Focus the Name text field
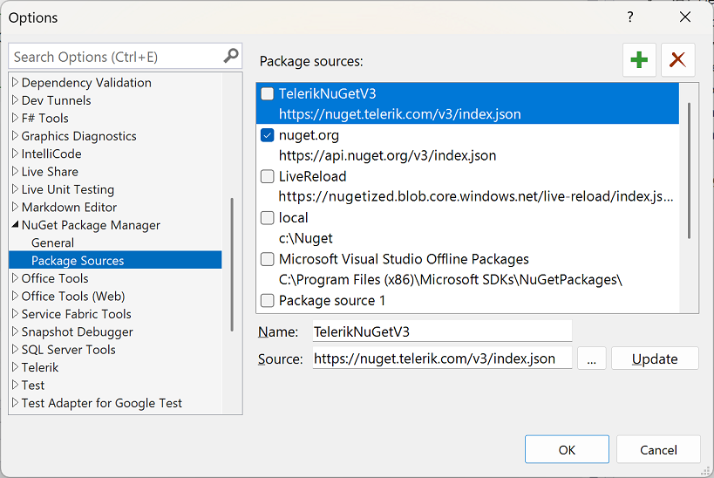Image resolution: width=714 pixels, height=478 pixels. [x=442, y=331]
